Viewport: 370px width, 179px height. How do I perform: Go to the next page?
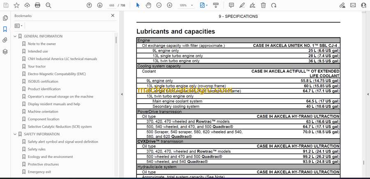100,5
